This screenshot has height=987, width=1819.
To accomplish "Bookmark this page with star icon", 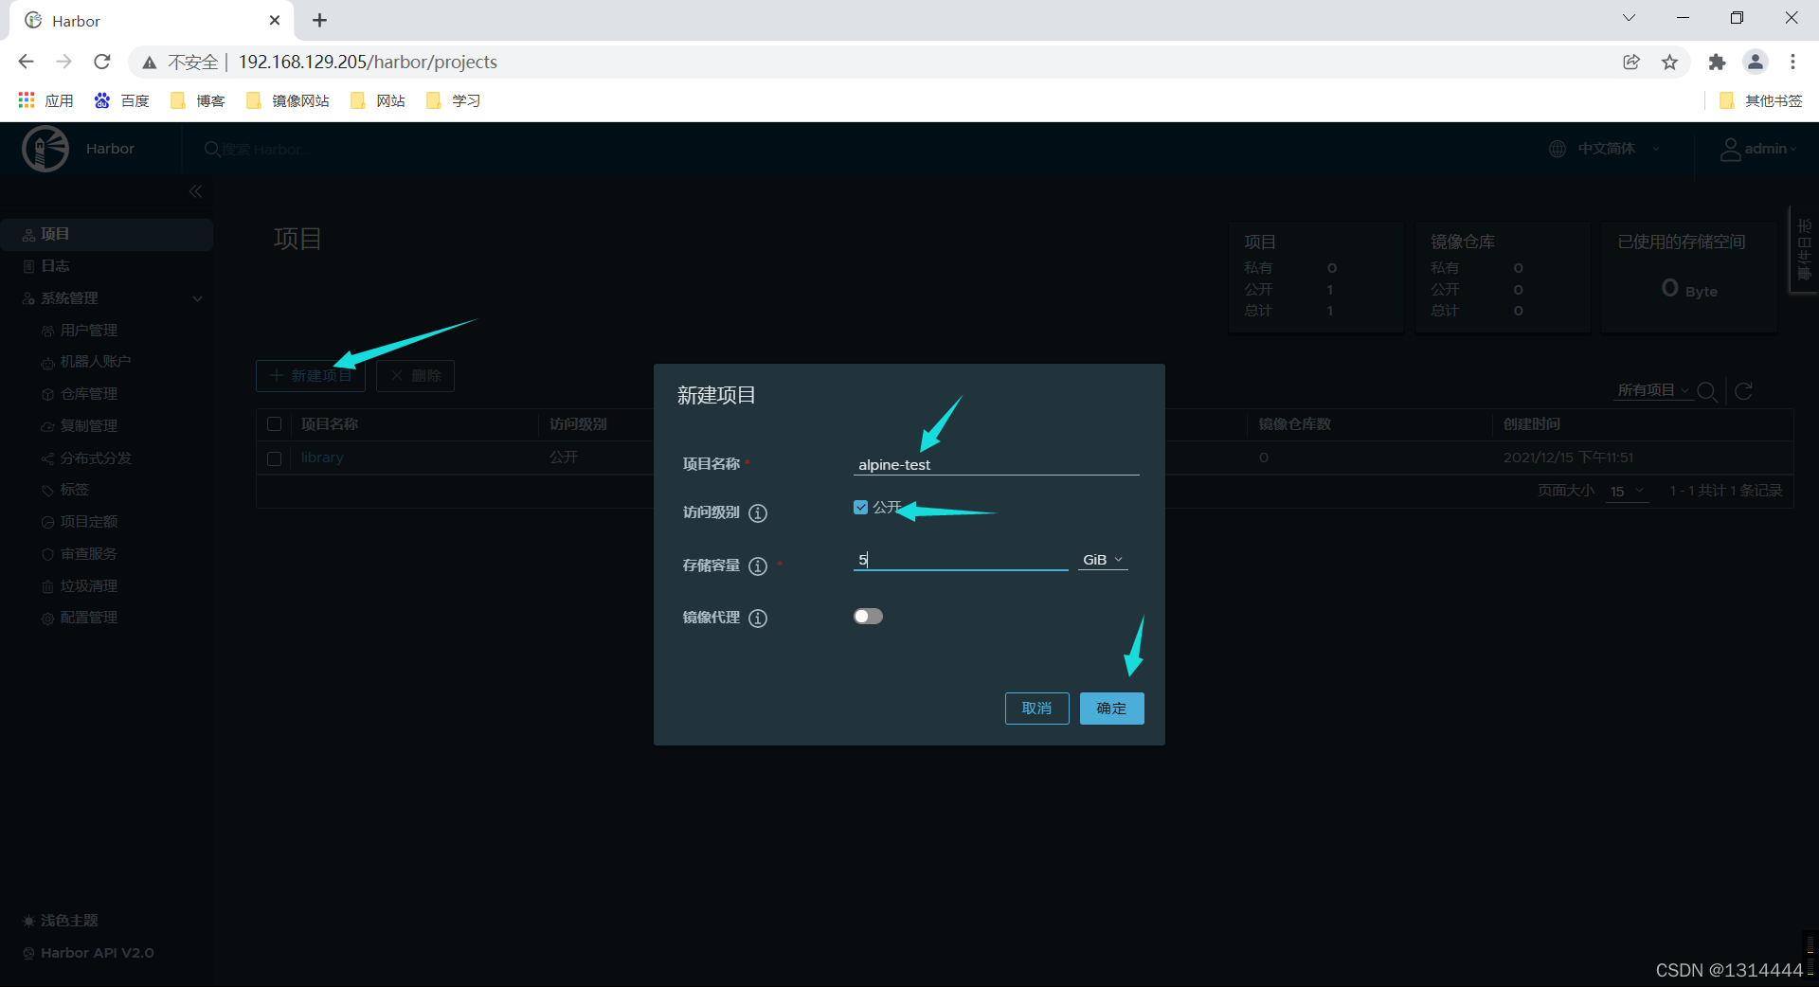I will pos(1669,62).
